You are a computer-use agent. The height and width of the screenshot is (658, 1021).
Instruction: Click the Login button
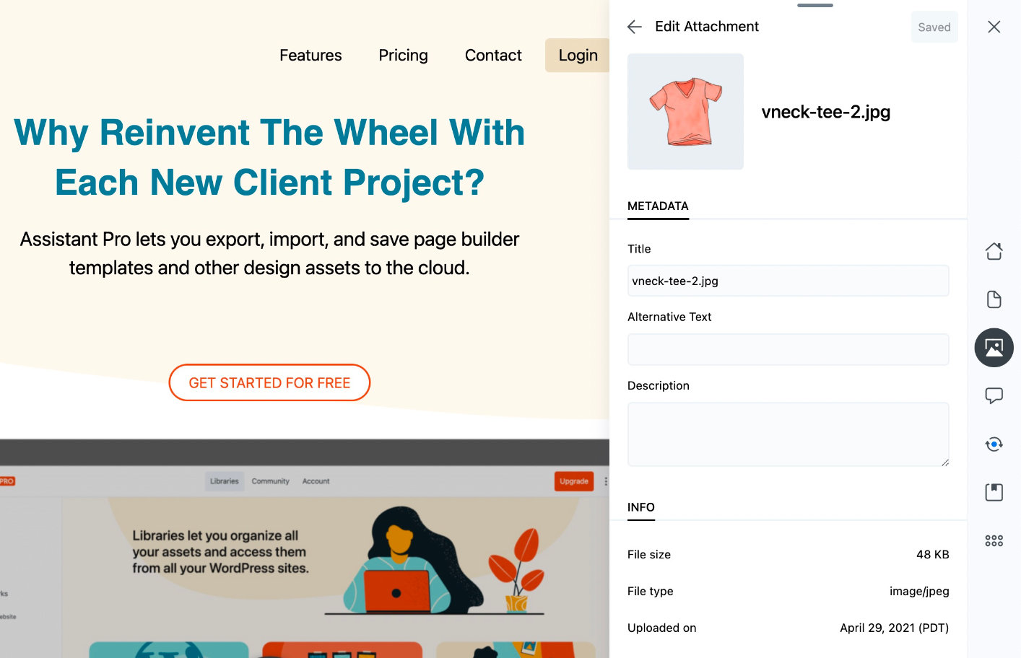pyautogui.click(x=578, y=56)
